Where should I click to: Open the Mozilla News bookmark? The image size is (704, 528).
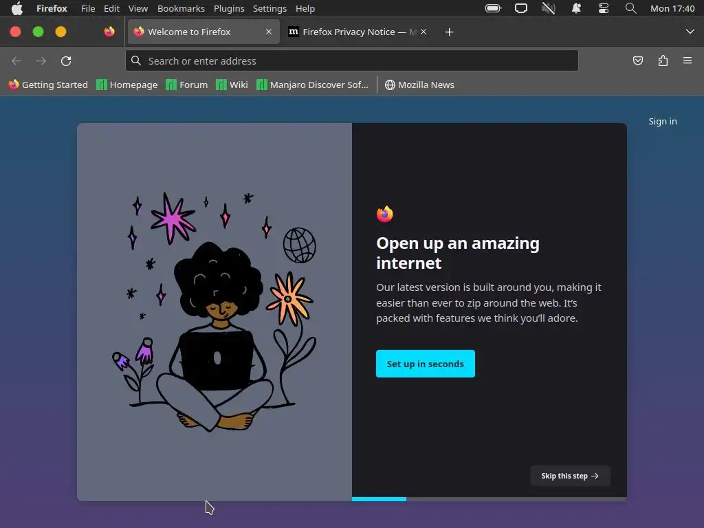pos(420,85)
